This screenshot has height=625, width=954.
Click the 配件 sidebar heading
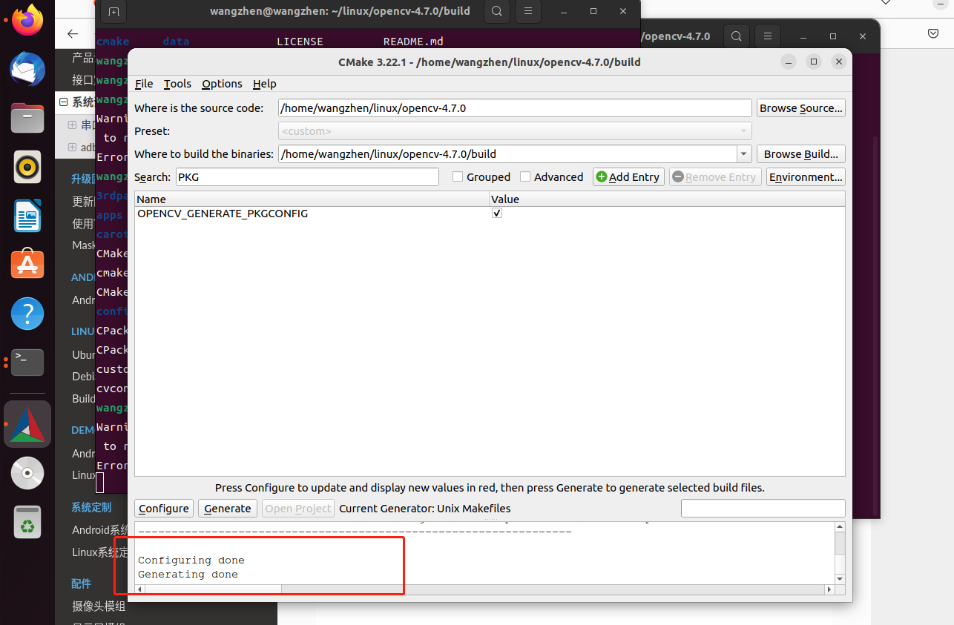pos(81,583)
